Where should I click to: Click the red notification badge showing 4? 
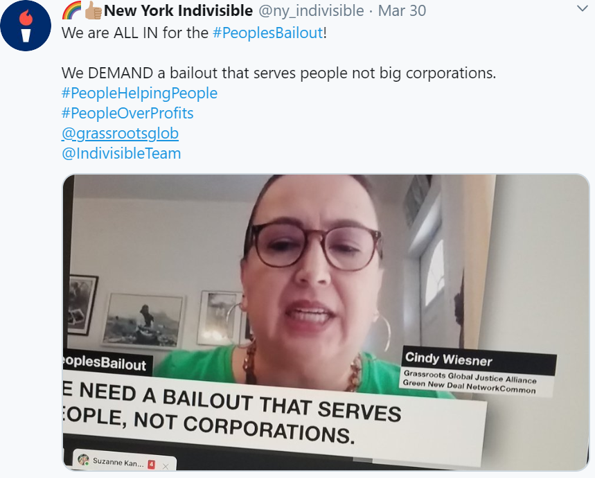[x=152, y=464]
